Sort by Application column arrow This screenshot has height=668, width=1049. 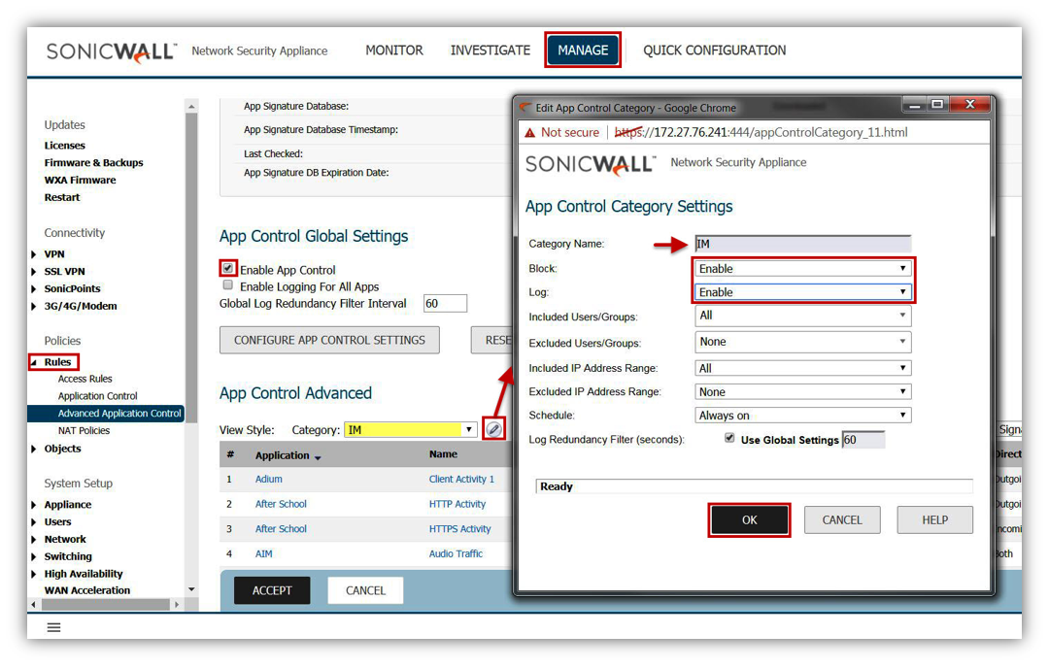coord(318,456)
